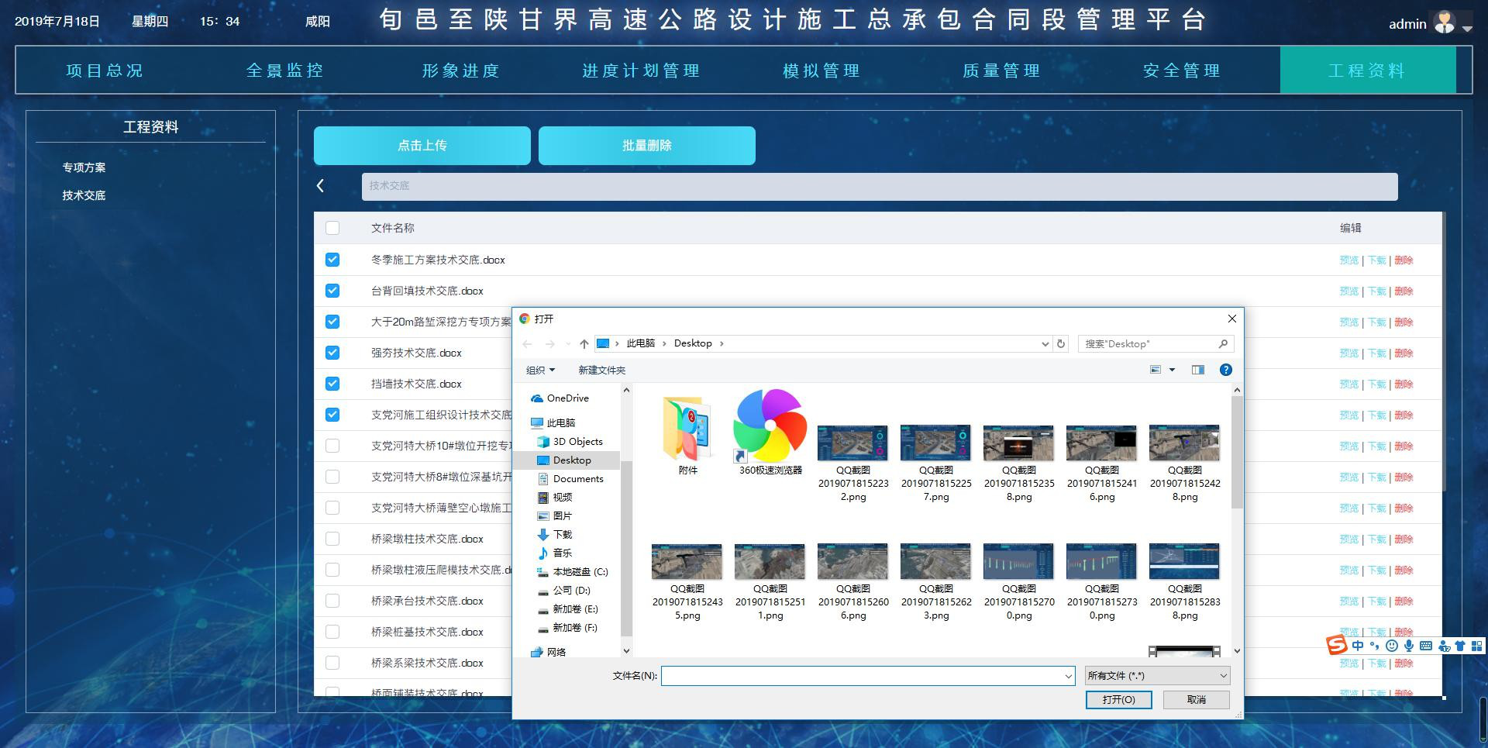The width and height of the screenshot is (1488, 748).
Task: Open the 所有文件 (*.*) file type dropdown
Action: coord(1156,675)
